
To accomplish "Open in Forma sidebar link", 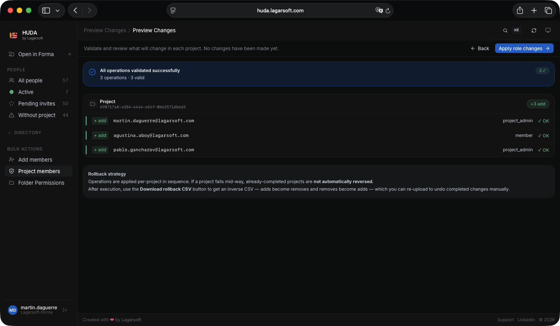I will tap(39, 54).
